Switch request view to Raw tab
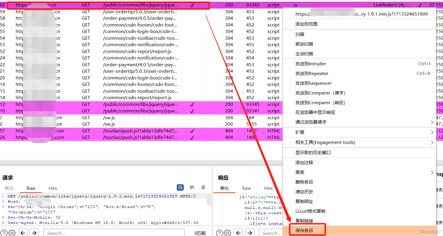 [31, 188]
